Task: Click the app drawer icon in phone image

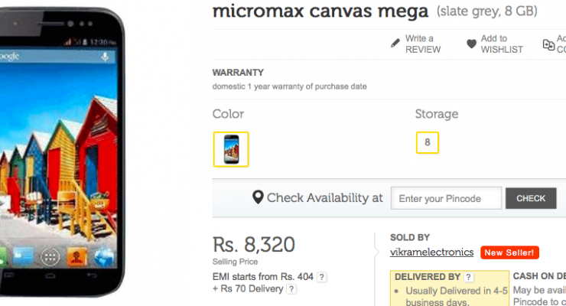Action: coord(50,256)
